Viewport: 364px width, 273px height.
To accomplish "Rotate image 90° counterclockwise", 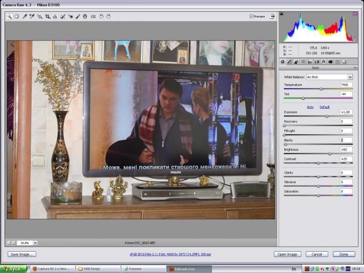I will point(101,16).
